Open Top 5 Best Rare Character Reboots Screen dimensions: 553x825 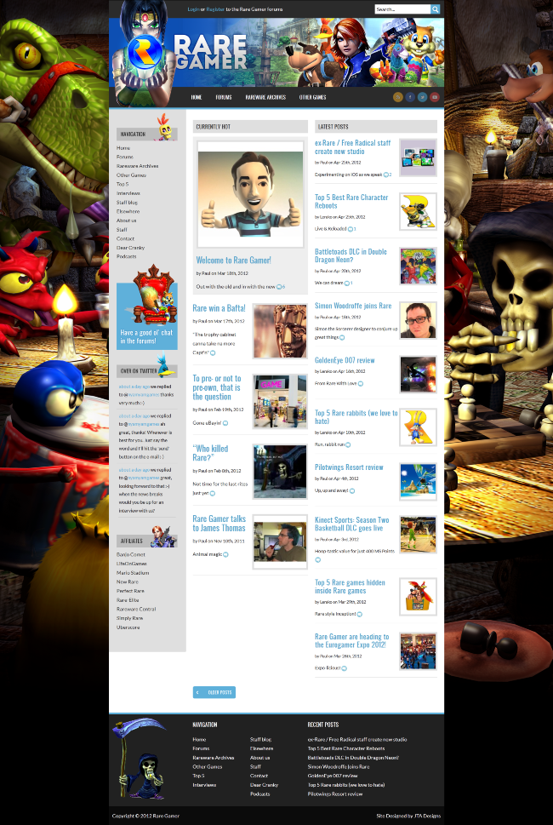[x=351, y=201]
